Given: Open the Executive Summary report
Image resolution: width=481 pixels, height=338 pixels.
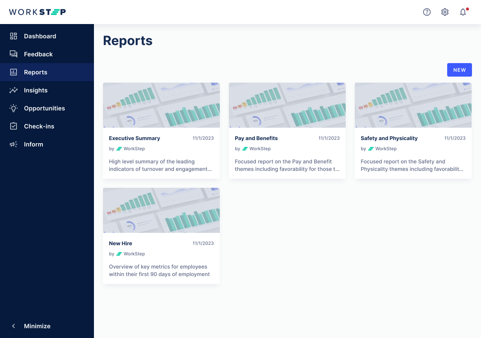Looking at the screenshot, I should pyautogui.click(x=134, y=138).
